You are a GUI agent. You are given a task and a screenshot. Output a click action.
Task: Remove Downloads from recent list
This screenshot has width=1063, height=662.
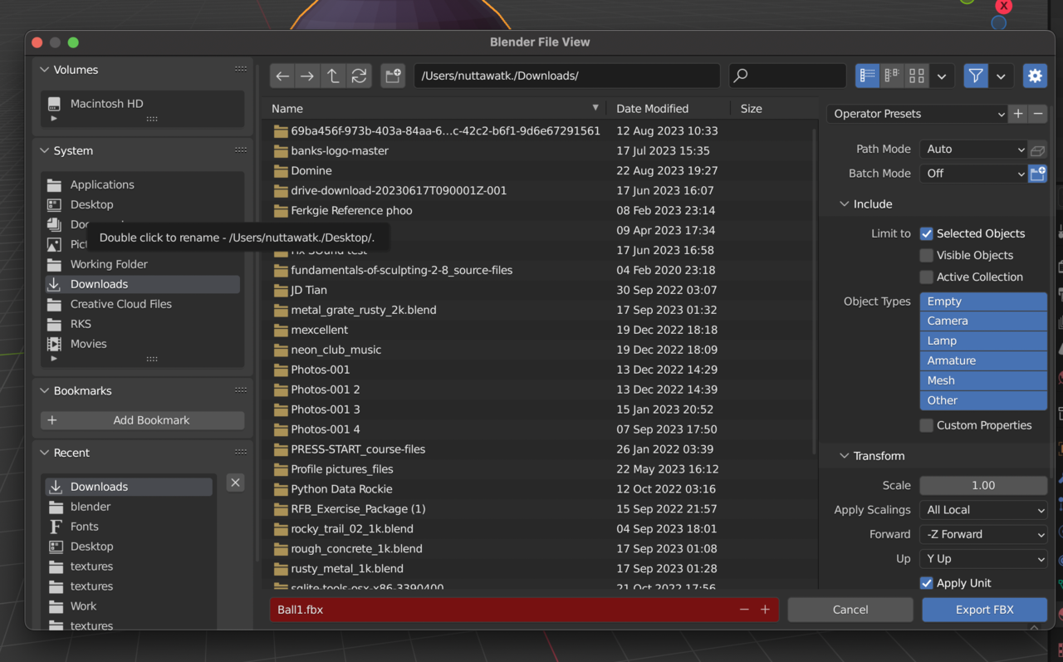click(x=235, y=483)
